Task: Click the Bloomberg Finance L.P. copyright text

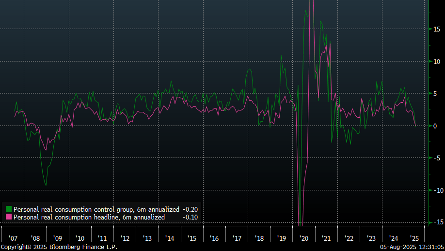Action: coord(59,247)
